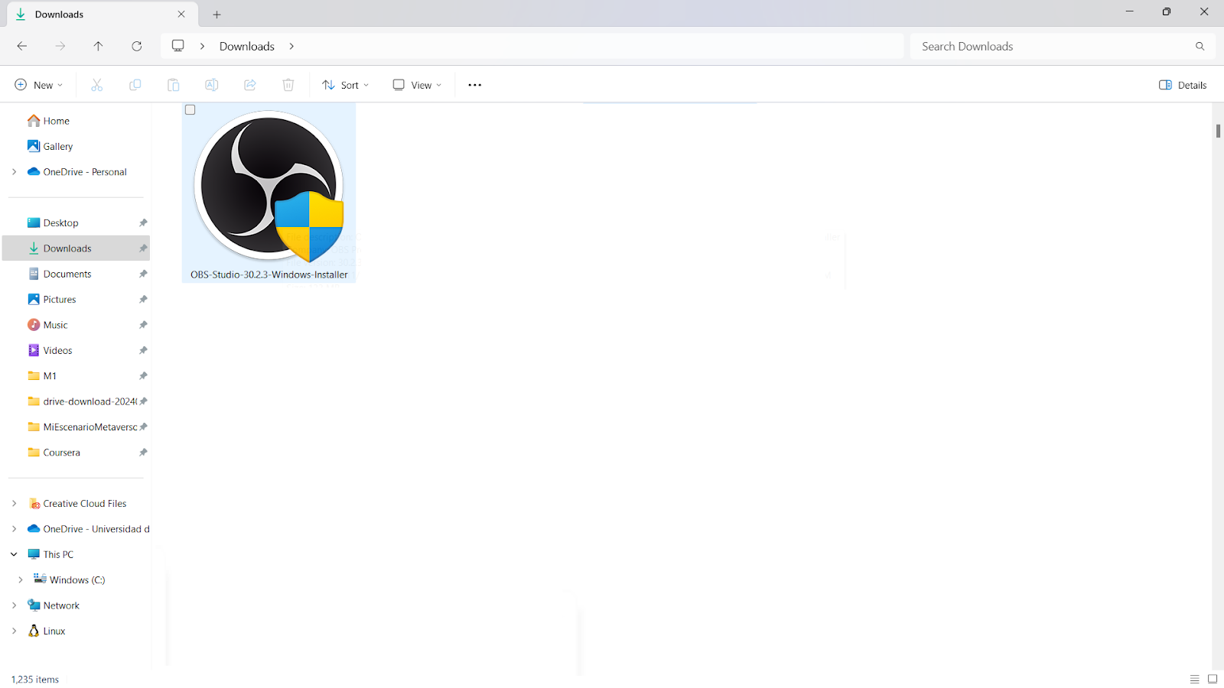1224x688 pixels.
Task: Select Downloads in the sidebar
Action: click(x=76, y=248)
